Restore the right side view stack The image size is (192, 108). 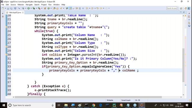point(189,13)
